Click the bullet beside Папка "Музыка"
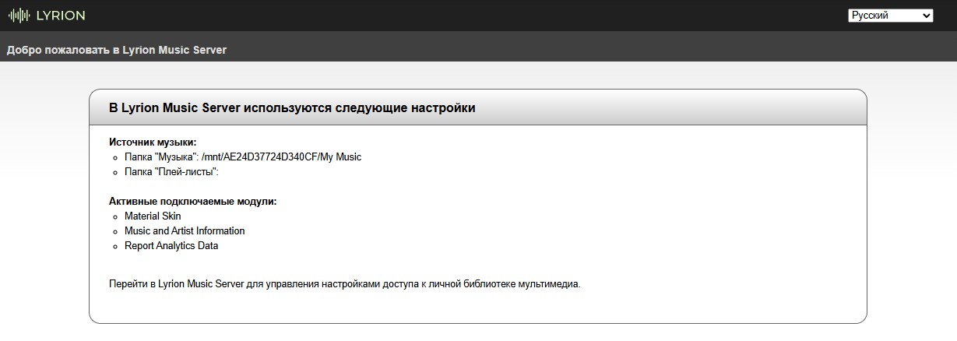The height and width of the screenshot is (341, 957). (115, 157)
